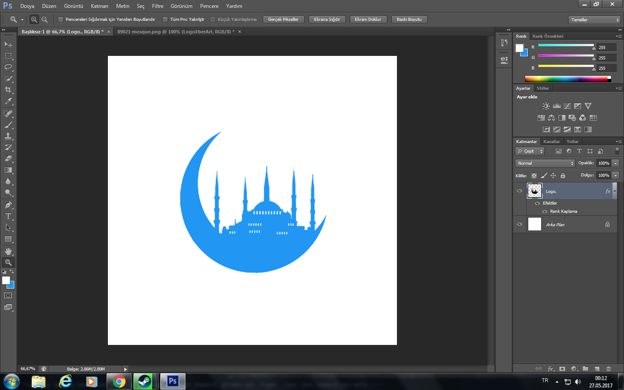The height and width of the screenshot is (390, 624).
Task: Open the Katman menu
Action: pos(100,6)
